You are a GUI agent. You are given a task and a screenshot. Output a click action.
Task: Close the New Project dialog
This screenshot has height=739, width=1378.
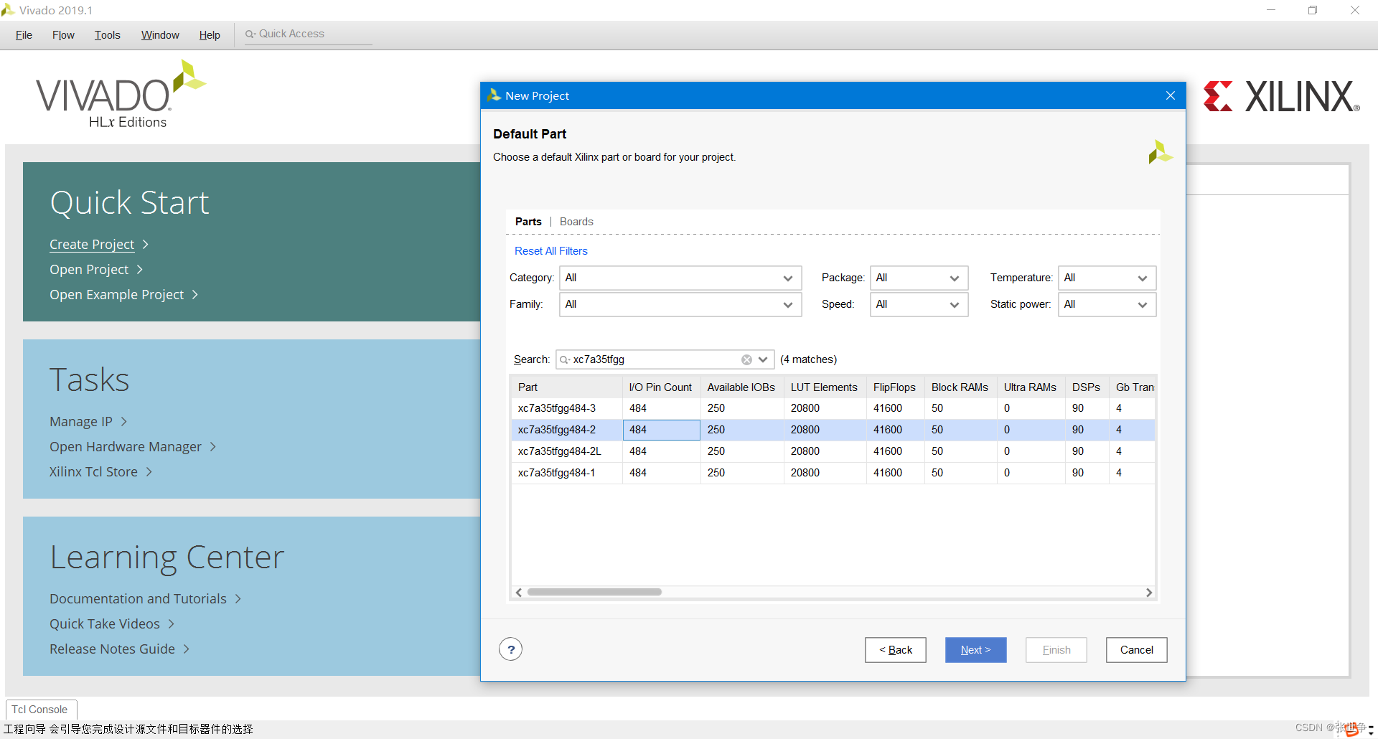pos(1171,95)
